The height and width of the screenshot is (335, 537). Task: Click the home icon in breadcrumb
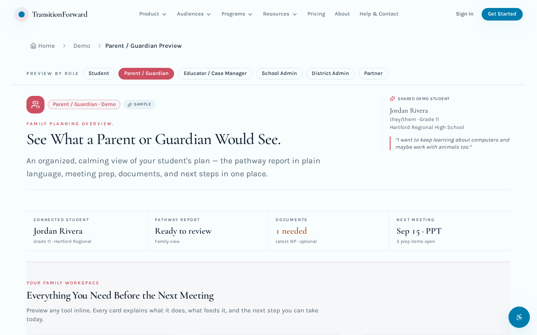(x=33, y=46)
